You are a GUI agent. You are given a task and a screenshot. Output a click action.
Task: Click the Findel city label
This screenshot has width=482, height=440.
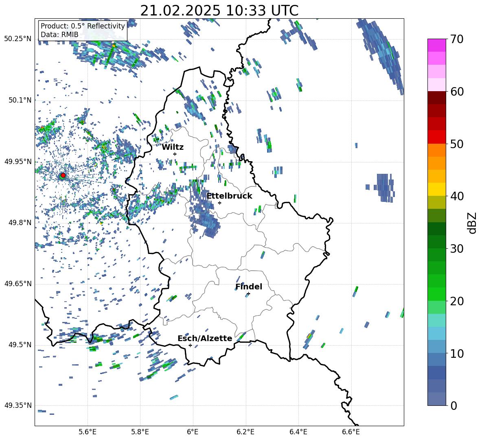click(x=249, y=287)
